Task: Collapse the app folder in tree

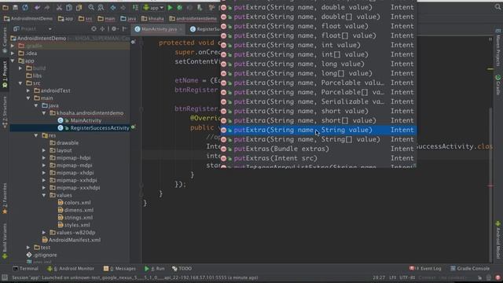Action: (13, 61)
